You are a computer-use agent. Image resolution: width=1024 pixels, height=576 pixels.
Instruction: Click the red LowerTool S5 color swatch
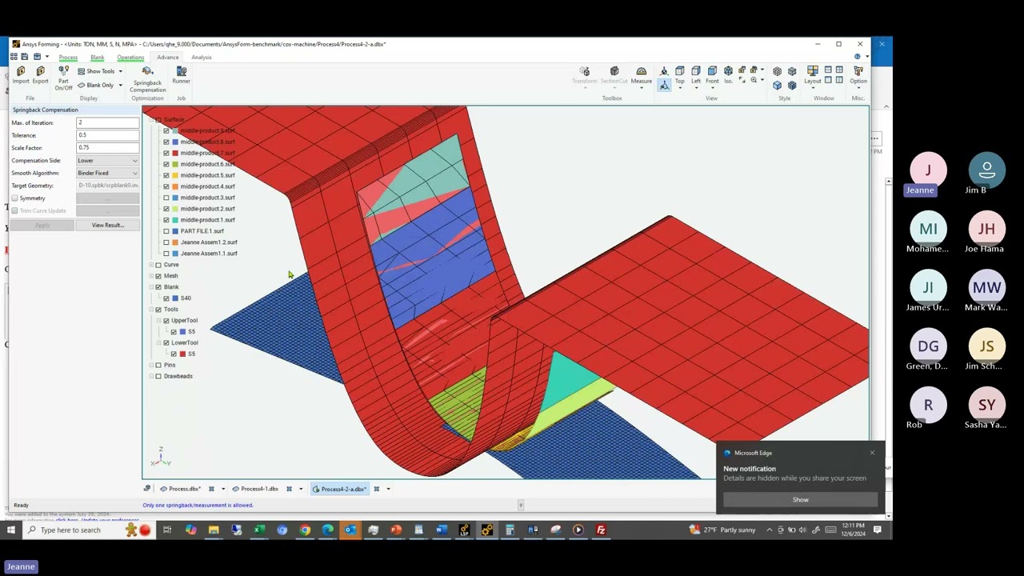click(x=182, y=354)
